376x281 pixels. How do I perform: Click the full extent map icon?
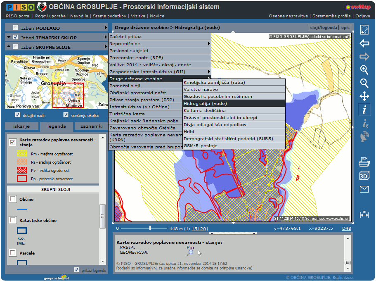pyautogui.click(x=364, y=30)
